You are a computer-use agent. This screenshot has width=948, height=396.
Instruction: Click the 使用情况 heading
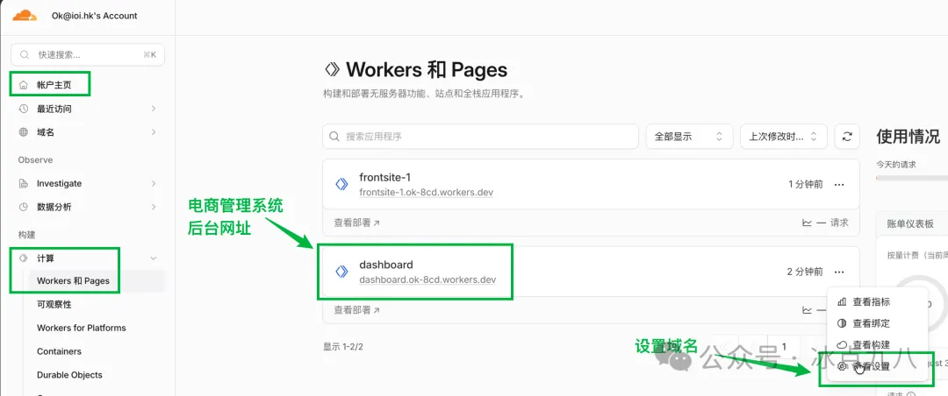tap(908, 137)
